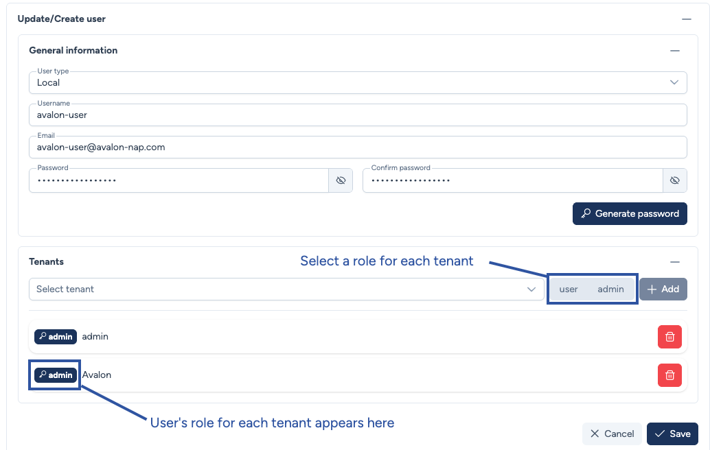The height and width of the screenshot is (450, 710).
Task: Save the user changes
Action: 672,434
